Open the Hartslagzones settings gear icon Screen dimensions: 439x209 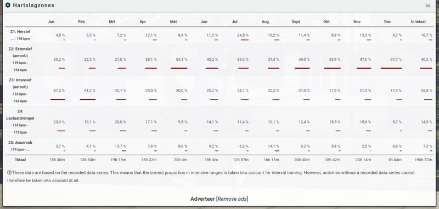pyautogui.click(x=8, y=5)
